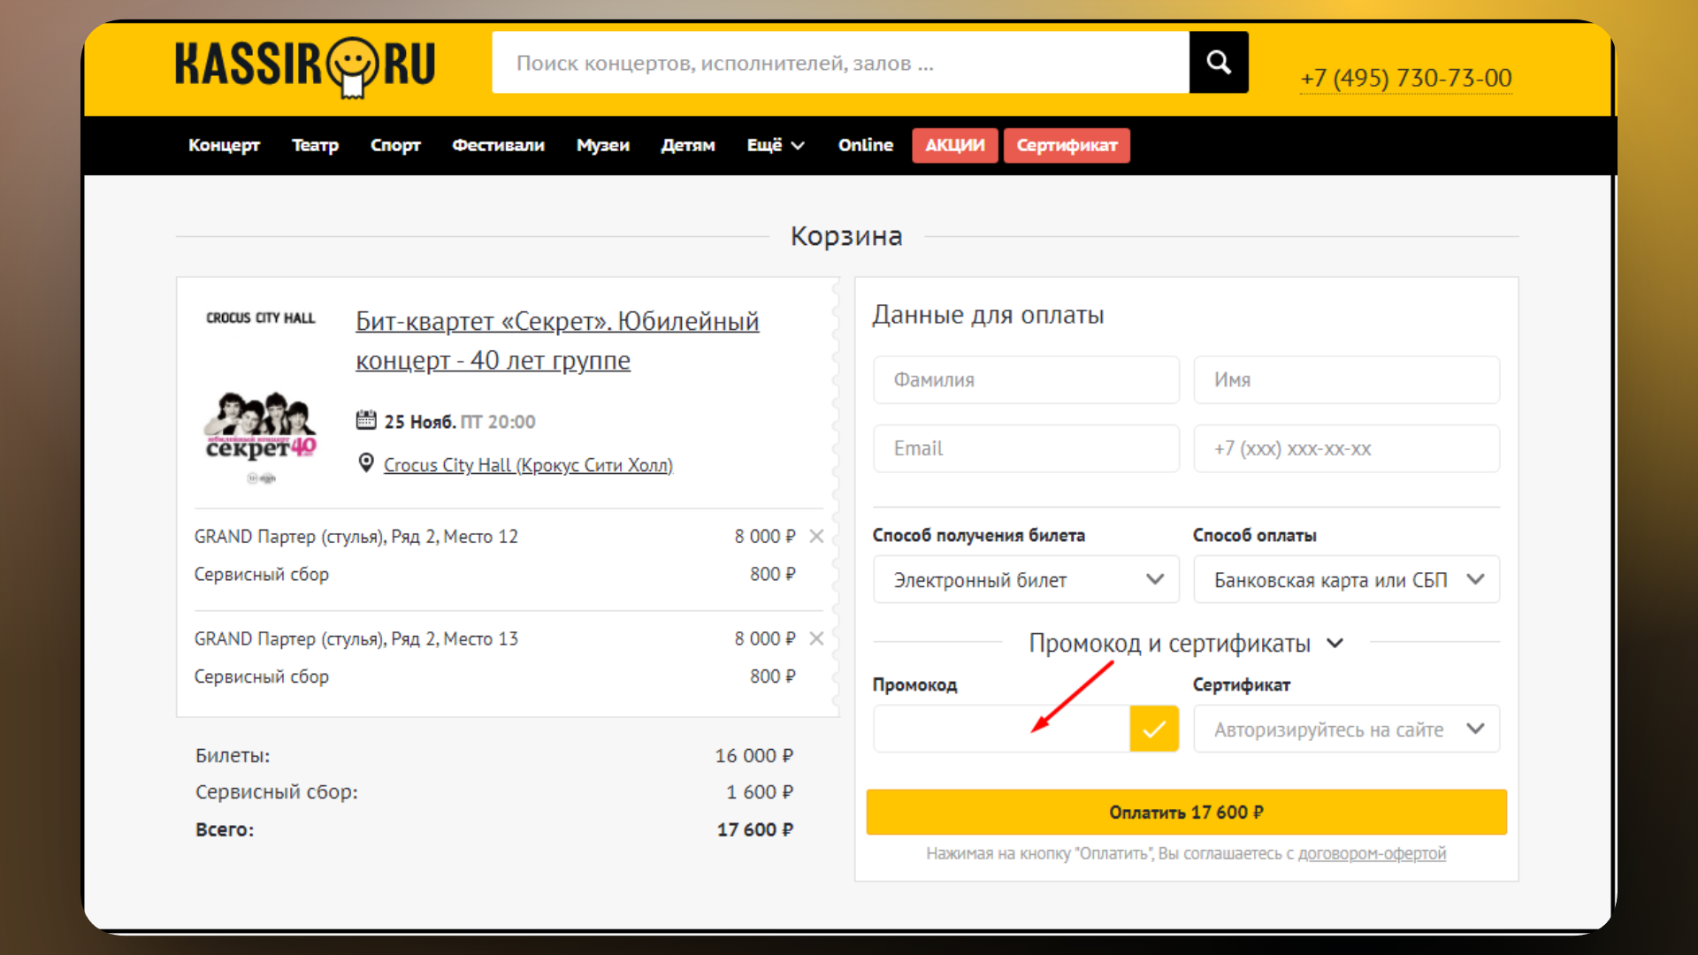The image size is (1698, 955).
Task: Open the Сертификат authorization dropdown
Action: click(1345, 729)
